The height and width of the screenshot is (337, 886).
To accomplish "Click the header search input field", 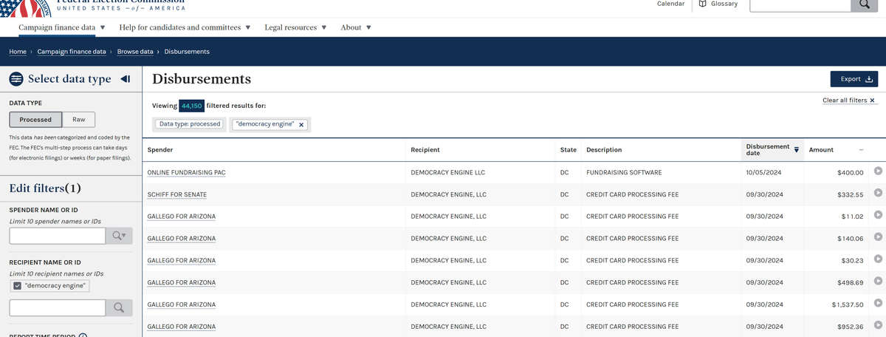I will click(800, 4).
